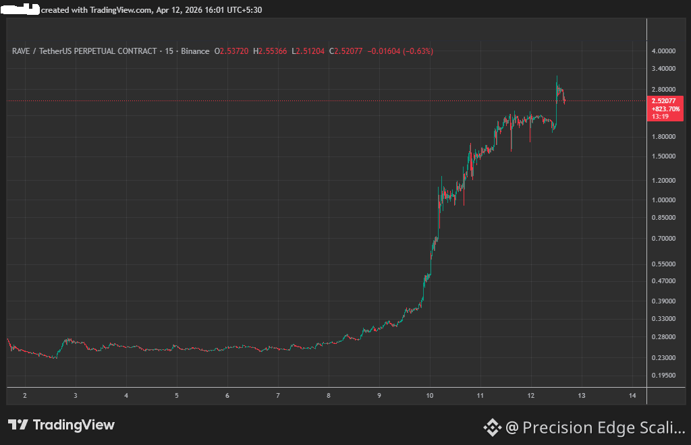The height and width of the screenshot is (445, 691).
Task: Click the 1.00000 price axis label
Action: (x=664, y=200)
